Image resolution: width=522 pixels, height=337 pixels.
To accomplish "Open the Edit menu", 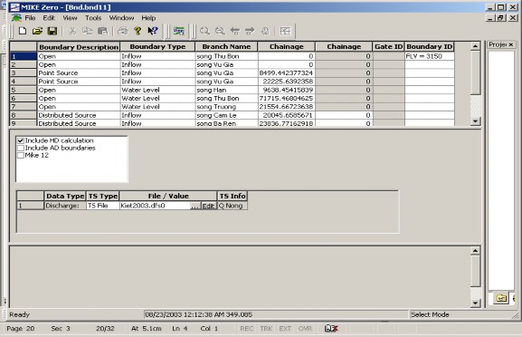I will coord(49,18).
